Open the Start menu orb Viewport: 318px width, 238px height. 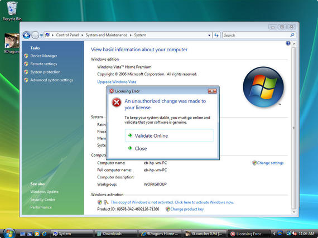click(9, 234)
